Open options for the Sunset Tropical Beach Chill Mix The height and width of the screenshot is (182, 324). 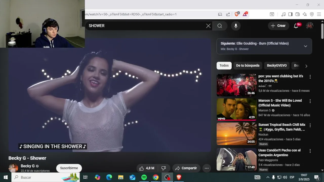coord(310,125)
